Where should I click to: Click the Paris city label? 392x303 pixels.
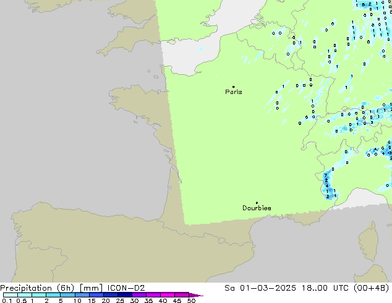pyautogui.click(x=234, y=92)
